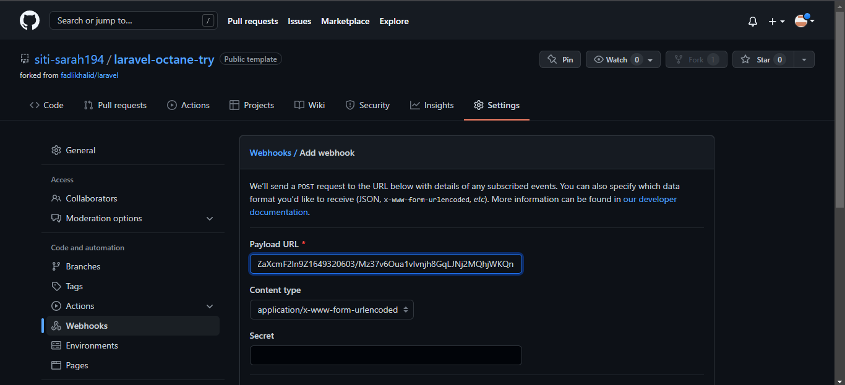
Task: Click the repository template icon
Action: click(x=25, y=59)
